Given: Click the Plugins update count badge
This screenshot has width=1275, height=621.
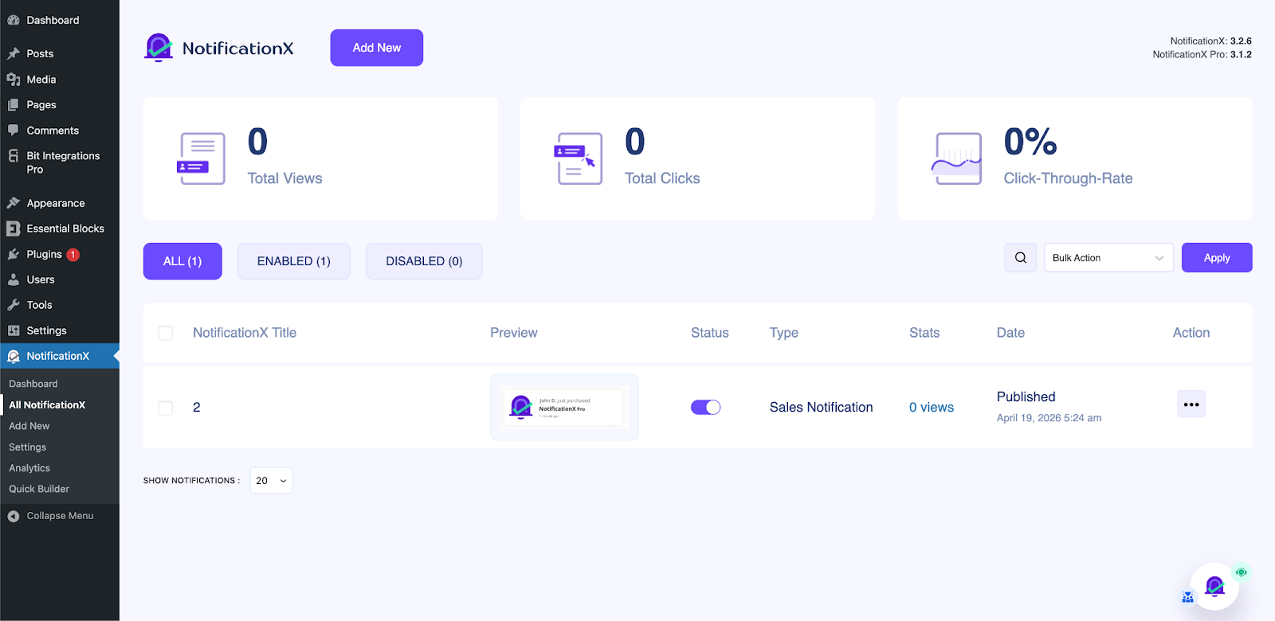Looking at the screenshot, I should point(73,255).
